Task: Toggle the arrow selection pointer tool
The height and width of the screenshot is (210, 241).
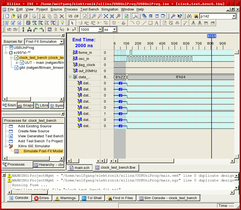Action: point(72,23)
